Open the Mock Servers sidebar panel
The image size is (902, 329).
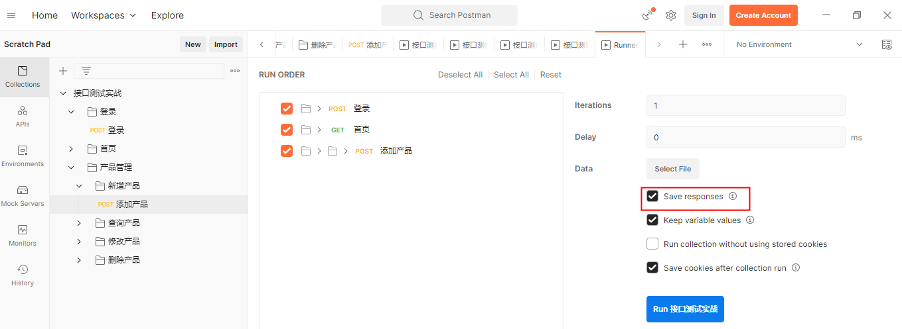23,196
